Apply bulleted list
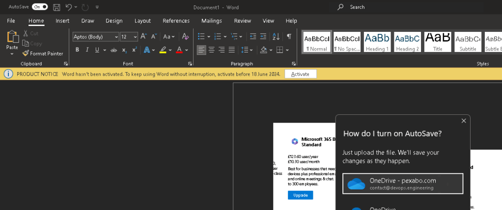Viewport: 502px width, 210px height. tap(201, 36)
